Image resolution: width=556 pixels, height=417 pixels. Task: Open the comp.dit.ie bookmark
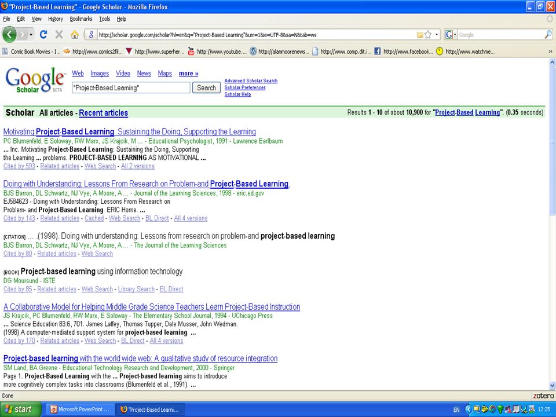tap(342, 52)
